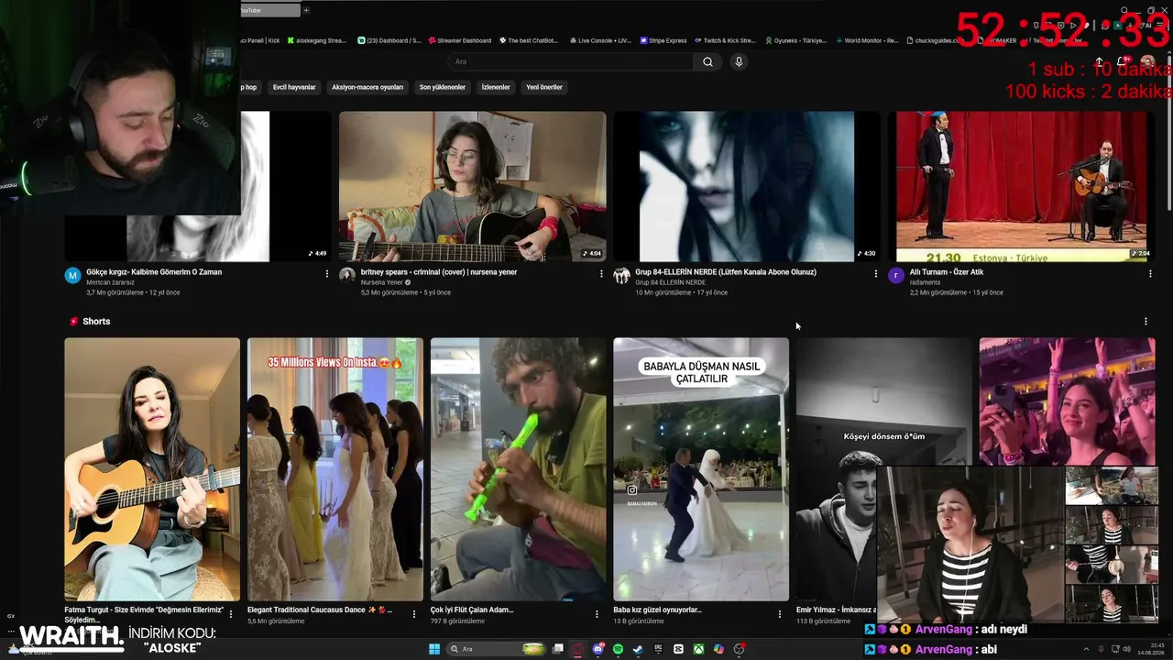The width and height of the screenshot is (1173, 660).
Task: Select the 'Yeni öneriler' filter chip
Action: click(544, 87)
